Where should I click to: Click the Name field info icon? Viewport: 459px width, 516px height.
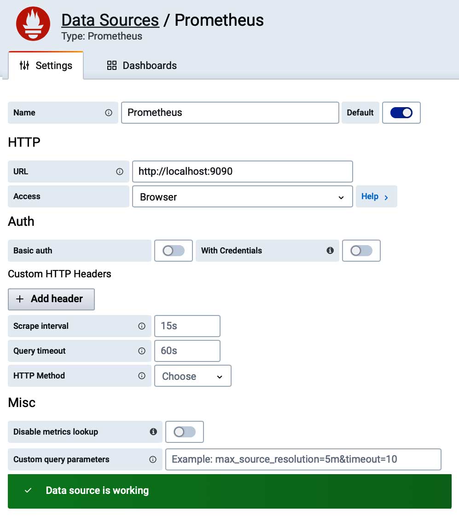[x=108, y=113]
